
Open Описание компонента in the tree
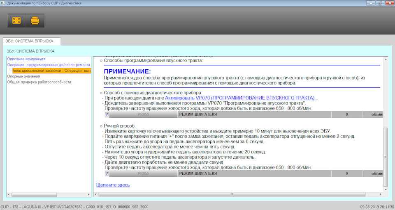pos(26,59)
